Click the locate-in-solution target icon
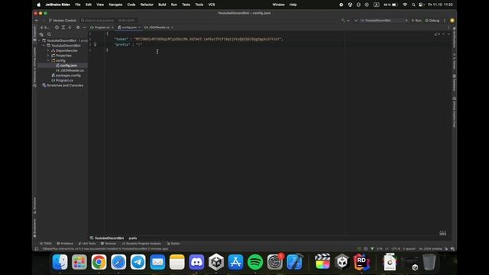 57,27
